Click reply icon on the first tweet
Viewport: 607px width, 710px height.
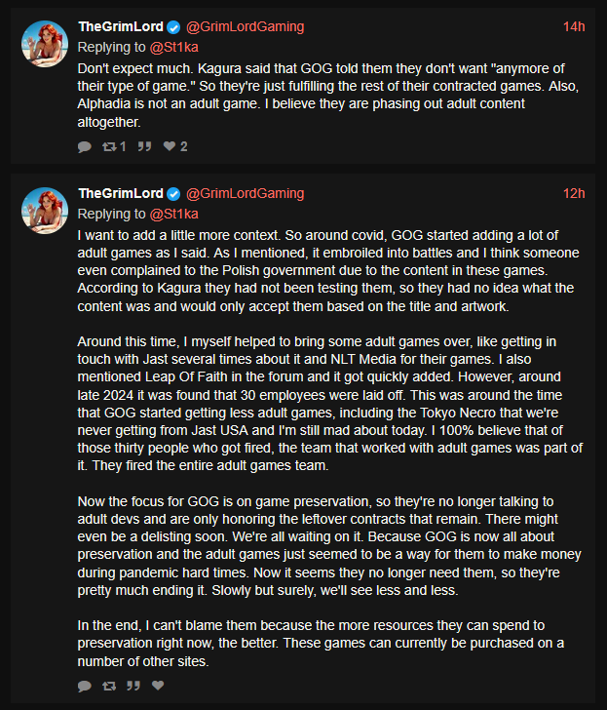(85, 146)
